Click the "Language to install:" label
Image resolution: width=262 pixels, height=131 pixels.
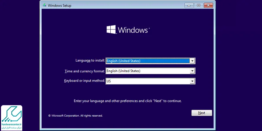[90, 61]
